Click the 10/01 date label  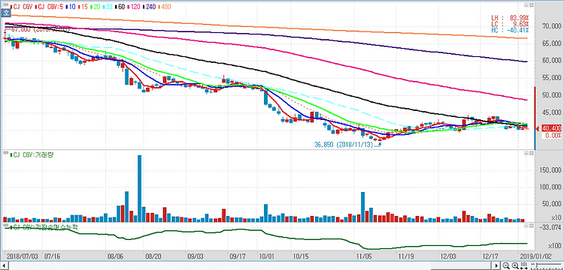pyautogui.click(x=266, y=256)
